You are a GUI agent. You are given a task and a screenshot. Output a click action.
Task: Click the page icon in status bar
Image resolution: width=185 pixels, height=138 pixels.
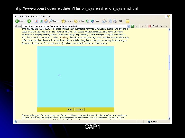16,122
